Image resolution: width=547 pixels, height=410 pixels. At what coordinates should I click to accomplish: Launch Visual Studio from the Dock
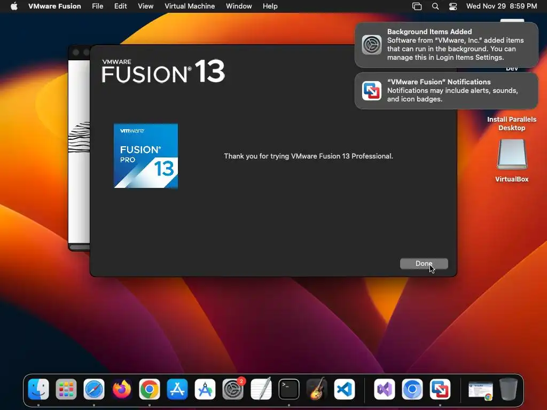pyautogui.click(x=385, y=389)
